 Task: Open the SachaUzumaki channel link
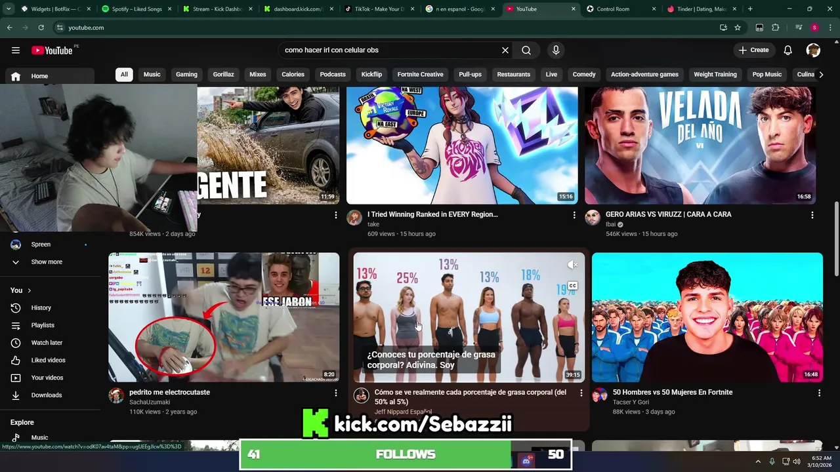pyautogui.click(x=150, y=403)
